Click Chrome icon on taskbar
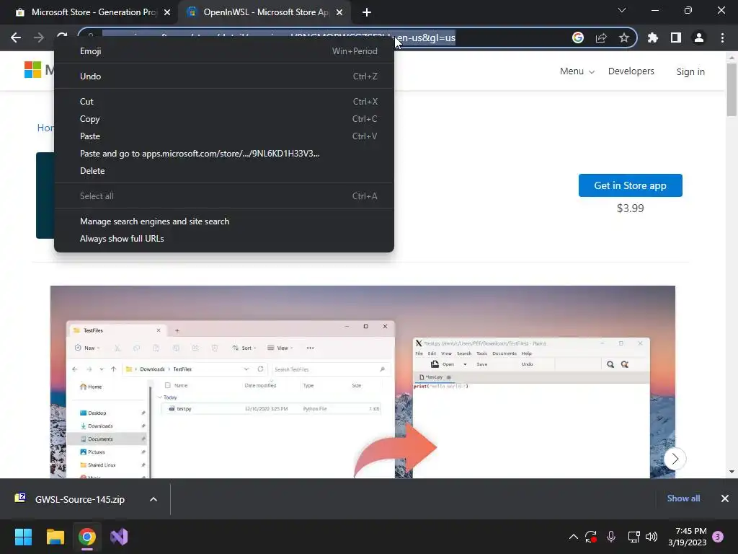This screenshot has height=554, width=738. (x=87, y=537)
